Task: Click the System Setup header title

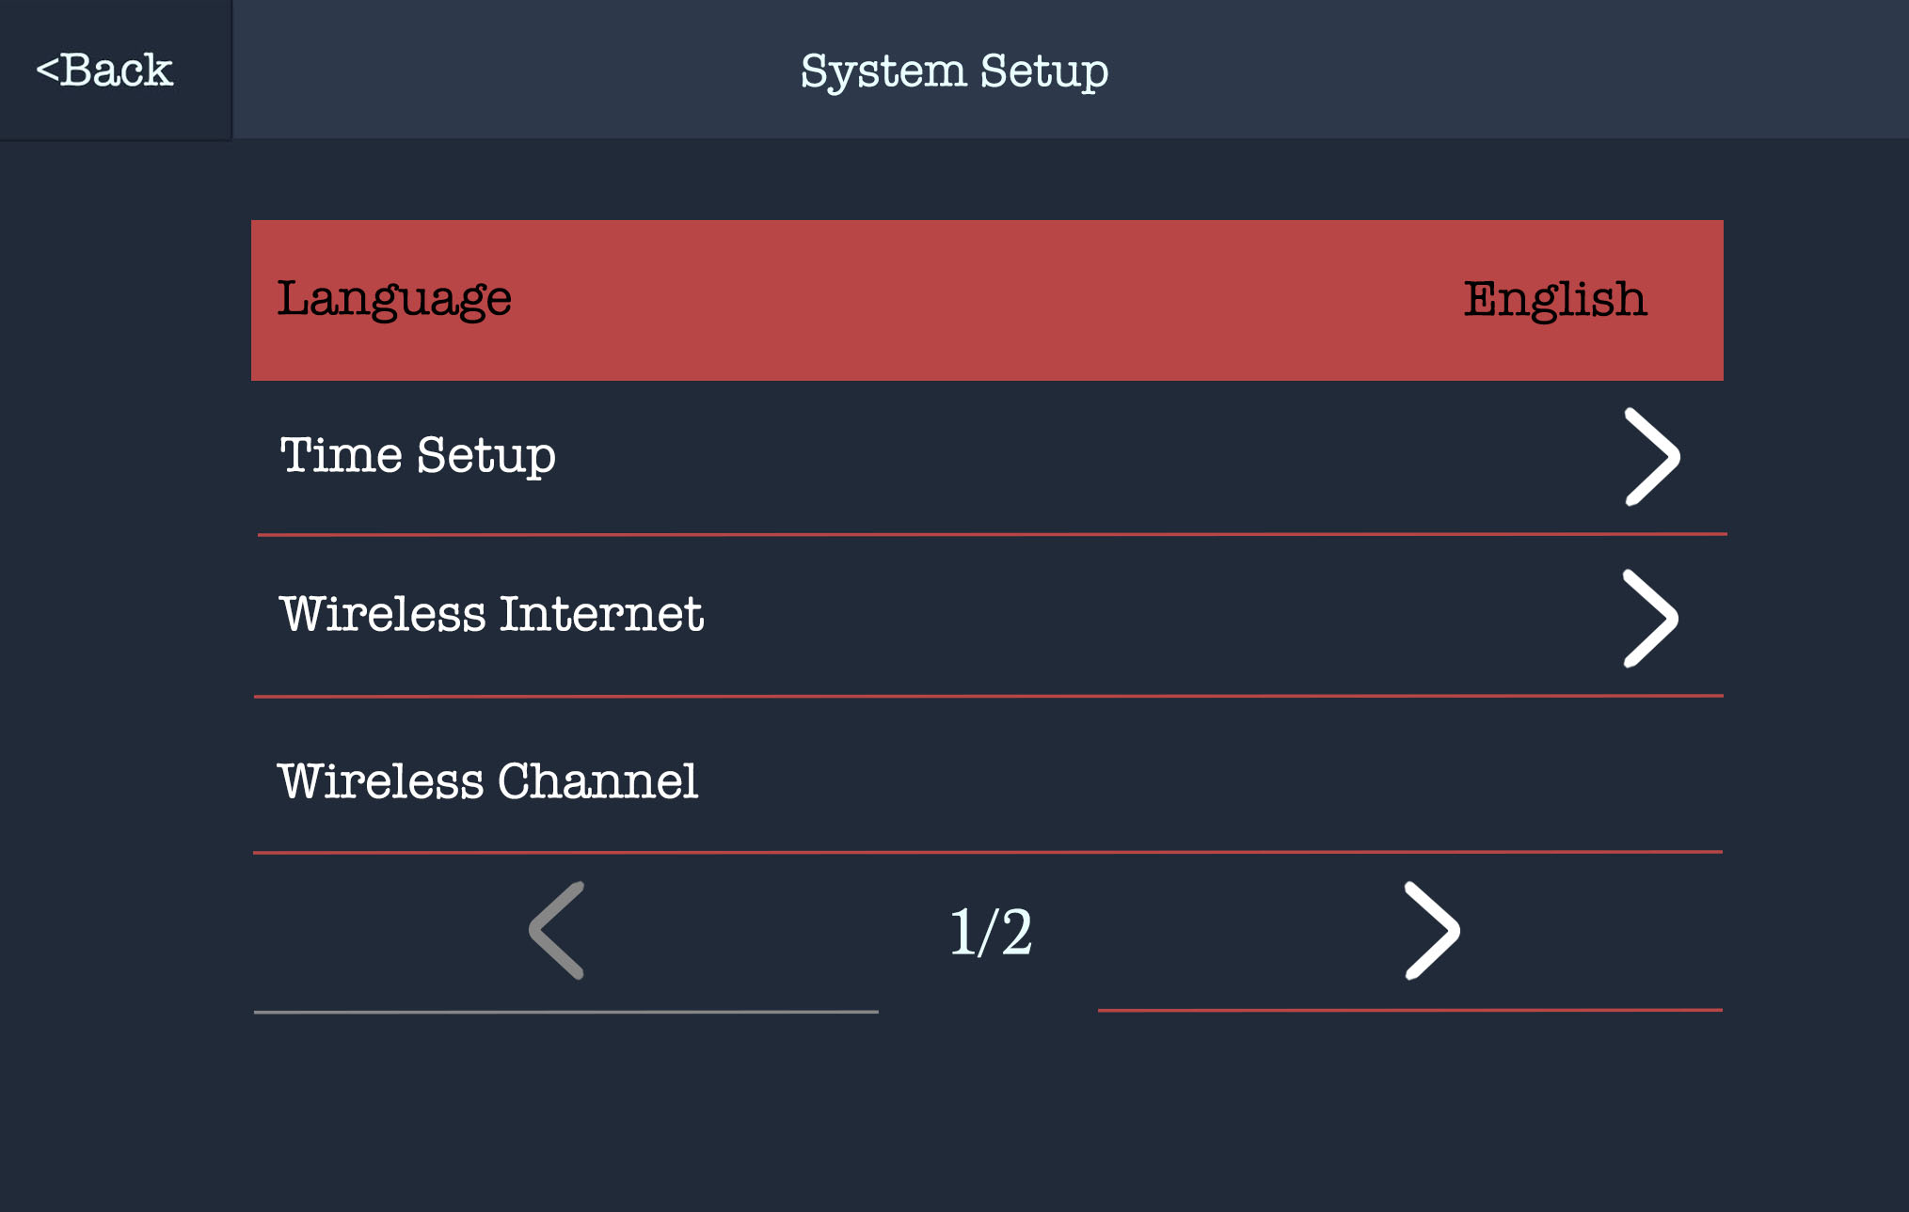Action: 954,71
